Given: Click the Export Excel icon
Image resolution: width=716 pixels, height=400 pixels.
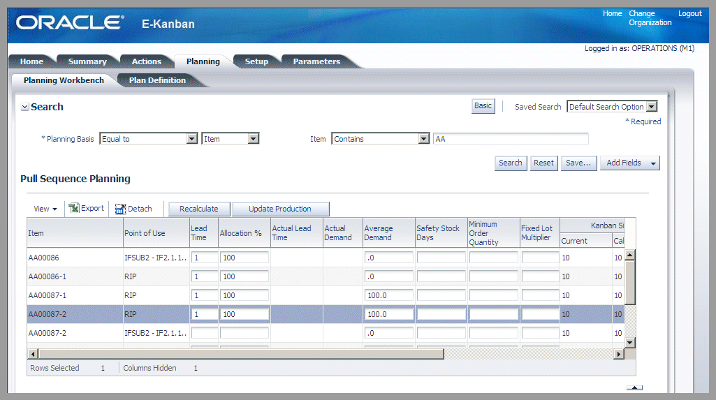Looking at the screenshot, I should [x=73, y=209].
